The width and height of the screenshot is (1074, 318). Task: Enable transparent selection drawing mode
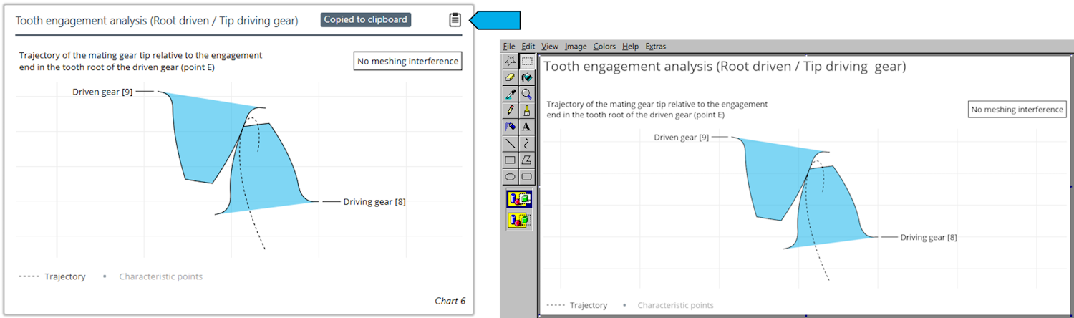tap(519, 221)
